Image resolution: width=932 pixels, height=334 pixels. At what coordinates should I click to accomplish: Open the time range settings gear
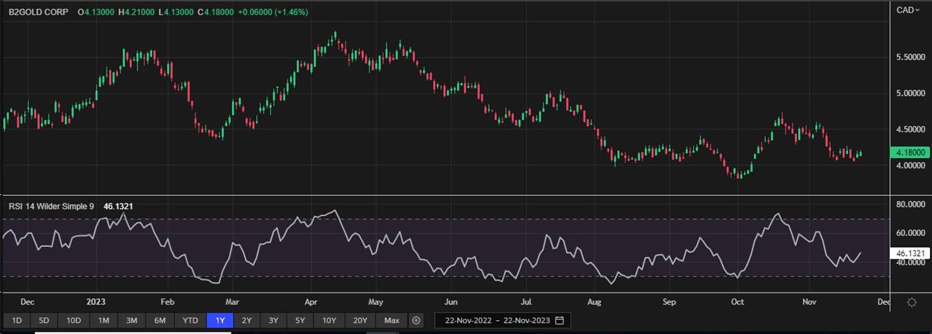tap(416, 320)
